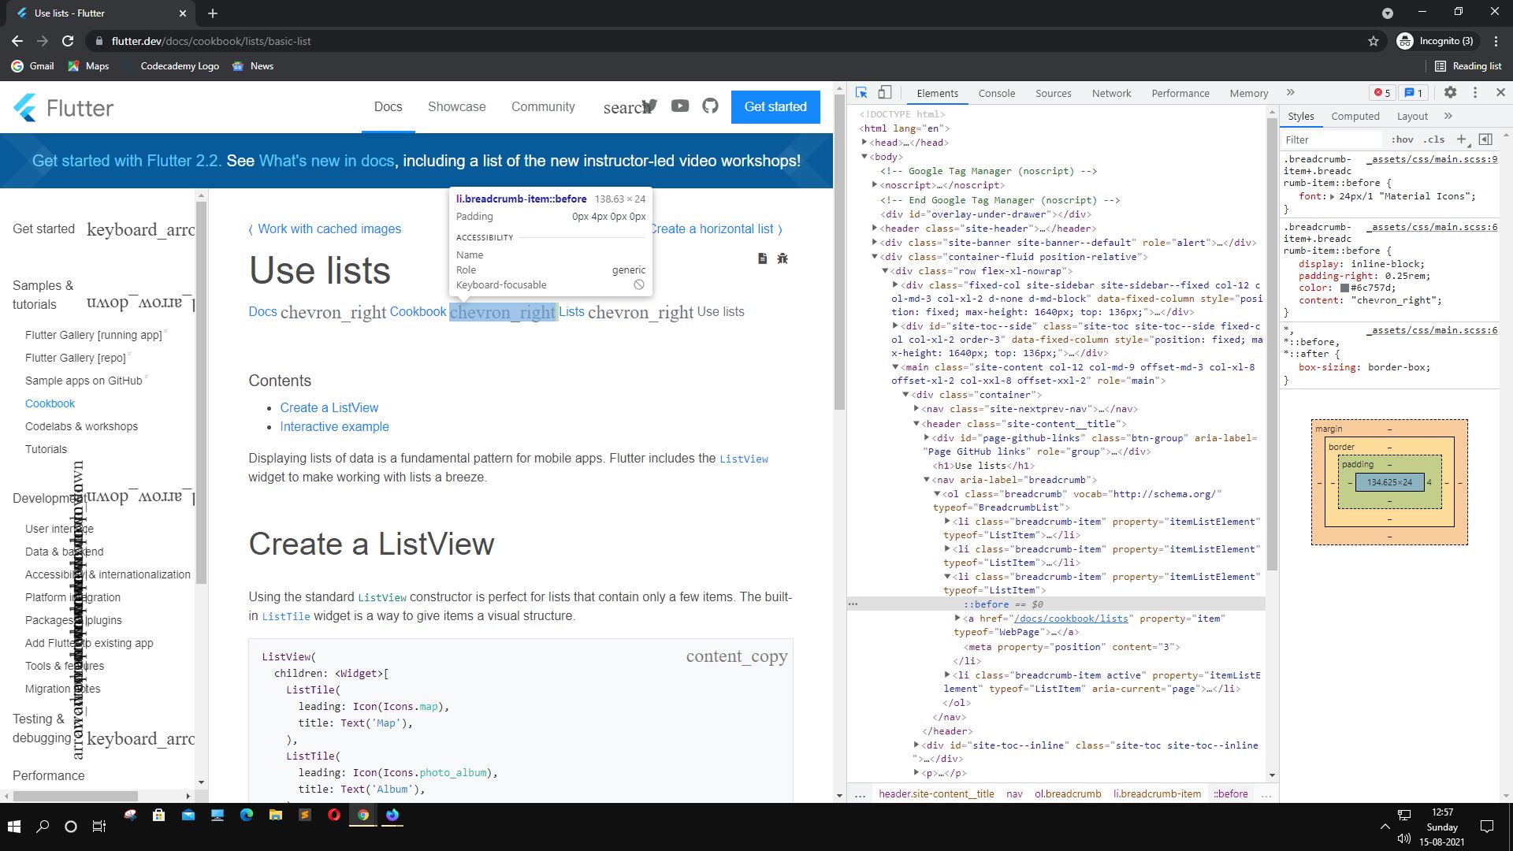This screenshot has height=851, width=1513.
Task: Click the Cookbook breadcrumb link
Action: [x=418, y=312]
